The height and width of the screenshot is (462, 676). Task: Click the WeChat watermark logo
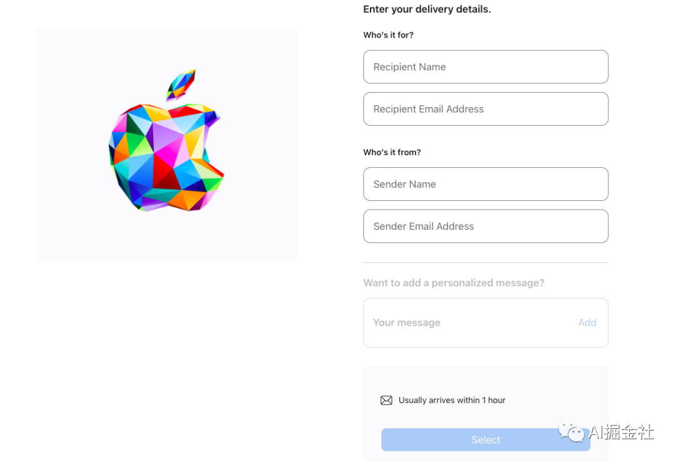point(571,431)
